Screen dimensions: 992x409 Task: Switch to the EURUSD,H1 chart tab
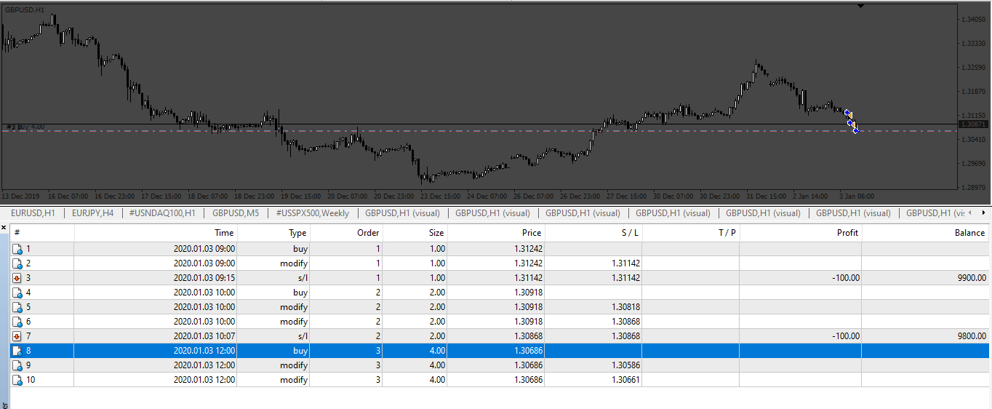tap(33, 213)
